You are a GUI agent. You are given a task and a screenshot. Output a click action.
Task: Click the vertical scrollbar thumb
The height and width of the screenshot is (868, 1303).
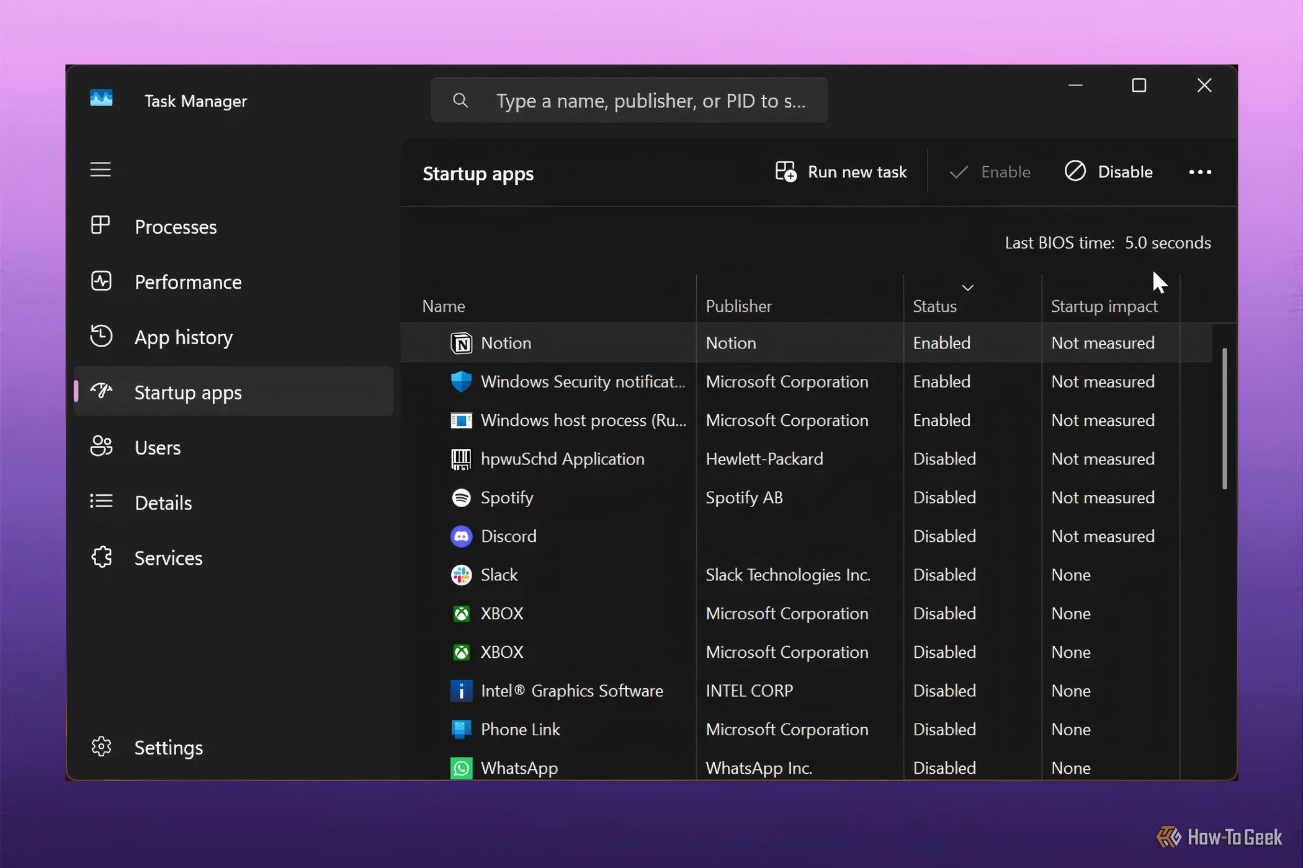[1224, 419]
